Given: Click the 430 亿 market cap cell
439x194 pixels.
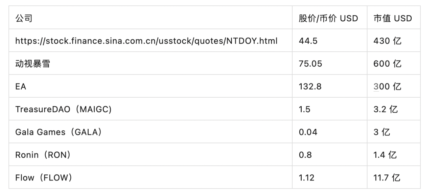Looking at the screenshot, I should pyautogui.click(x=387, y=41).
